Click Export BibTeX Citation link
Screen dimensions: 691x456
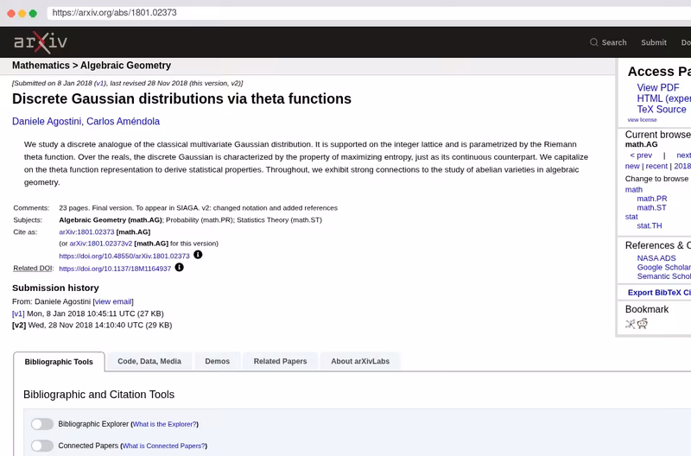659,293
